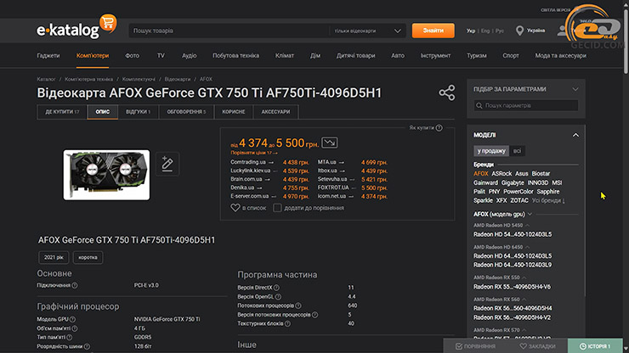Image resolution: width=629 pixels, height=353 pixels.
Task: Switch to 'Відгуки' tab
Action: tap(138, 112)
